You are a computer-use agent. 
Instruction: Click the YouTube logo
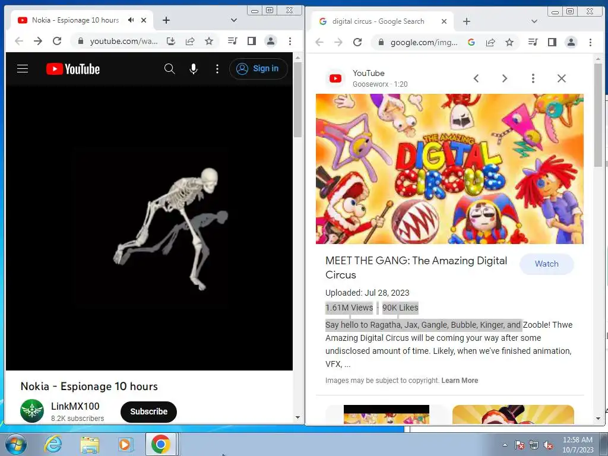[x=73, y=69]
